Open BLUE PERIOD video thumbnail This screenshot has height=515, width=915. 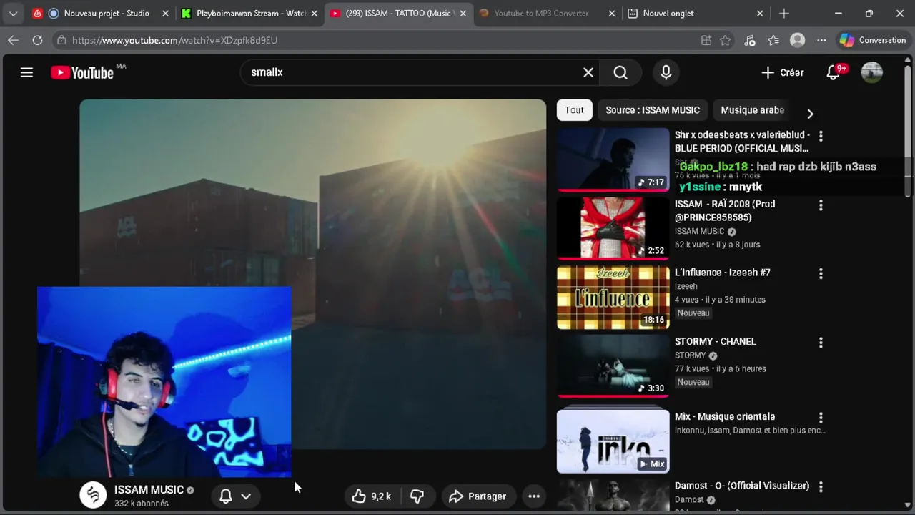(x=613, y=160)
